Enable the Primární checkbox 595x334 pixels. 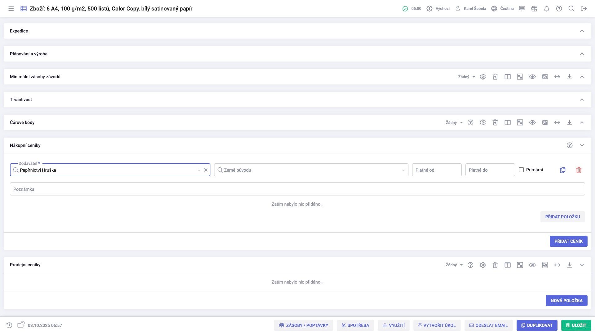pyautogui.click(x=521, y=170)
